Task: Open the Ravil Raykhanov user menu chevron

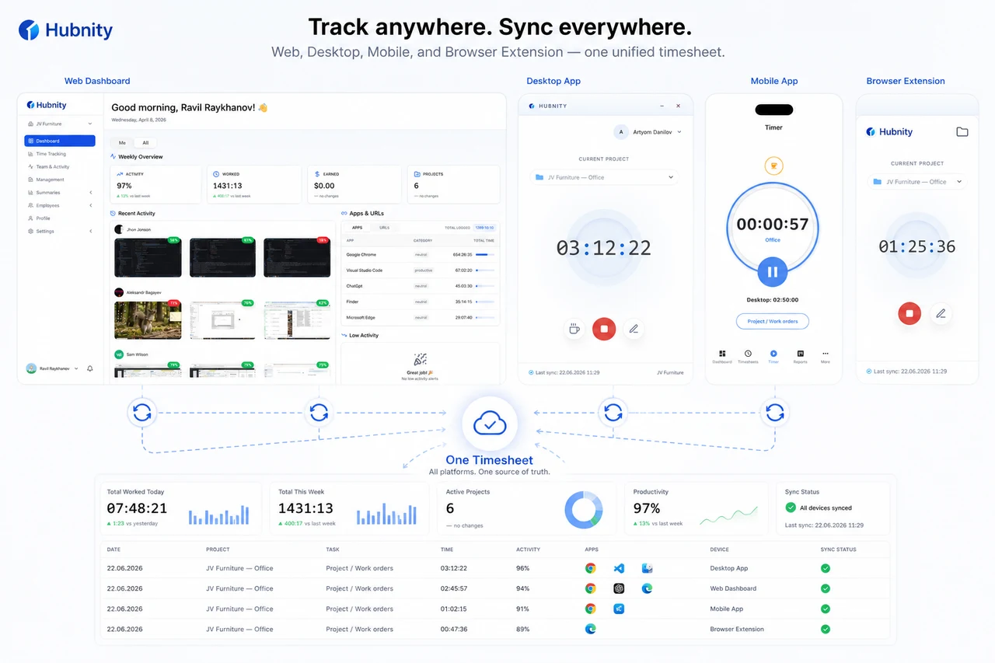Action: coord(76,368)
